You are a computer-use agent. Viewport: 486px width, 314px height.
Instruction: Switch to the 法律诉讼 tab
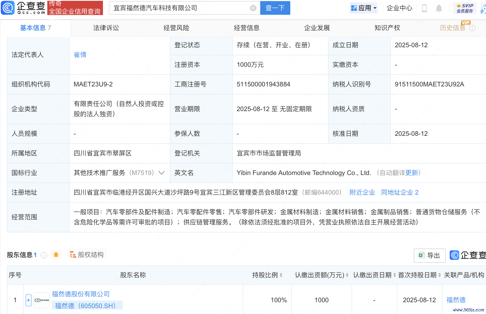tap(106, 28)
